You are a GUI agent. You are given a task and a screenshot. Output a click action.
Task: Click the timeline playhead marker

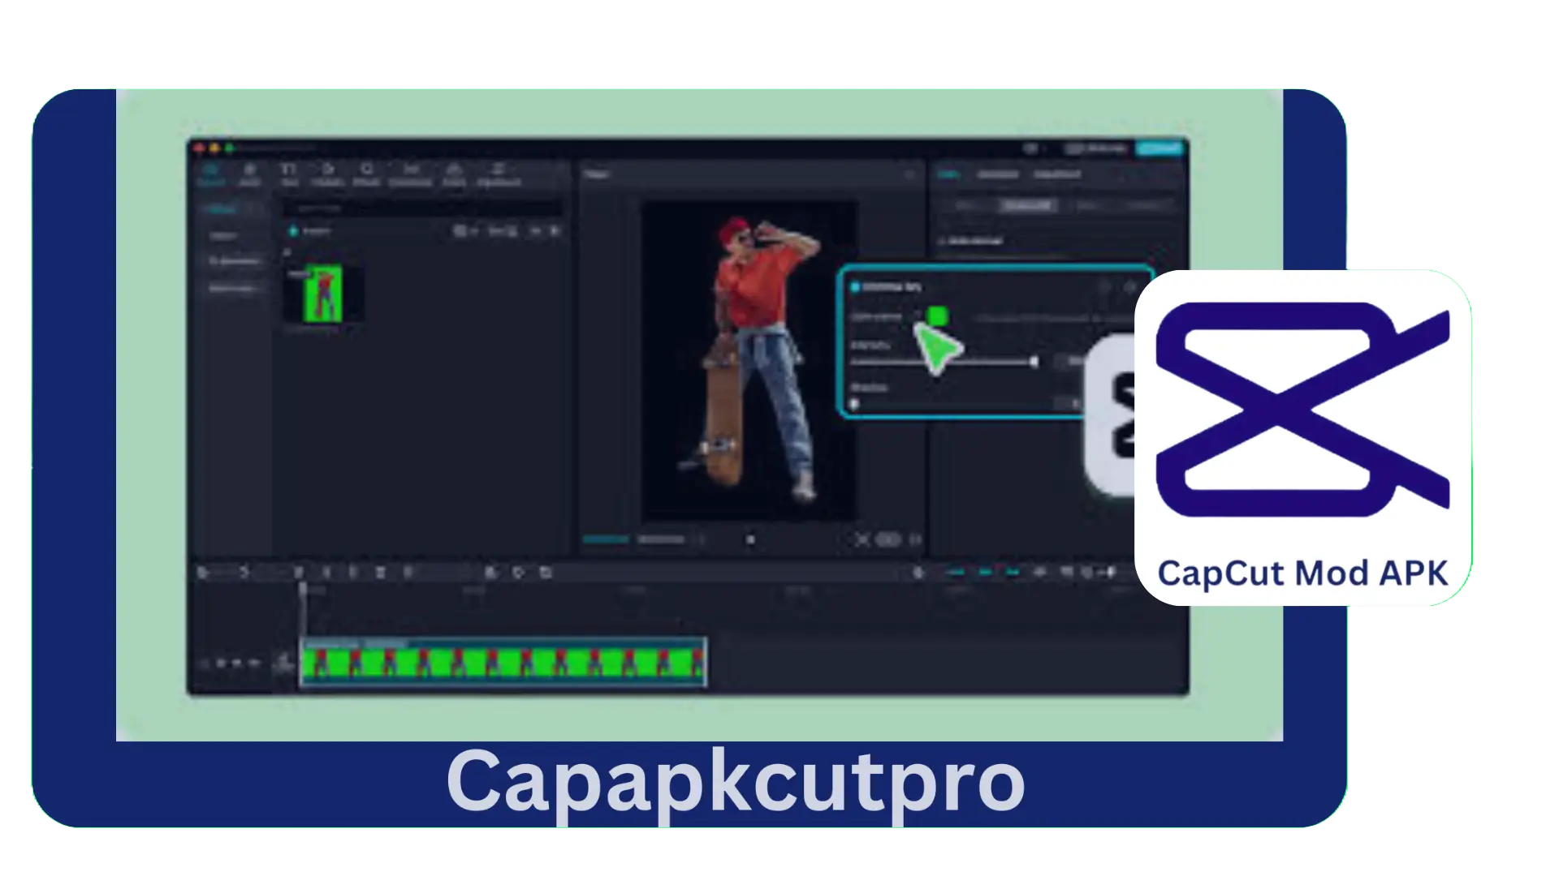click(303, 590)
